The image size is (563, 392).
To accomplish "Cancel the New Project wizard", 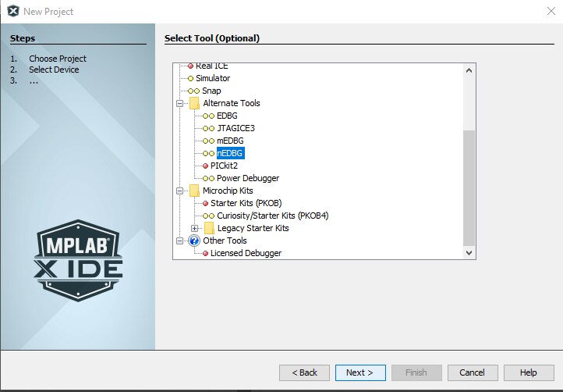I will point(473,372).
